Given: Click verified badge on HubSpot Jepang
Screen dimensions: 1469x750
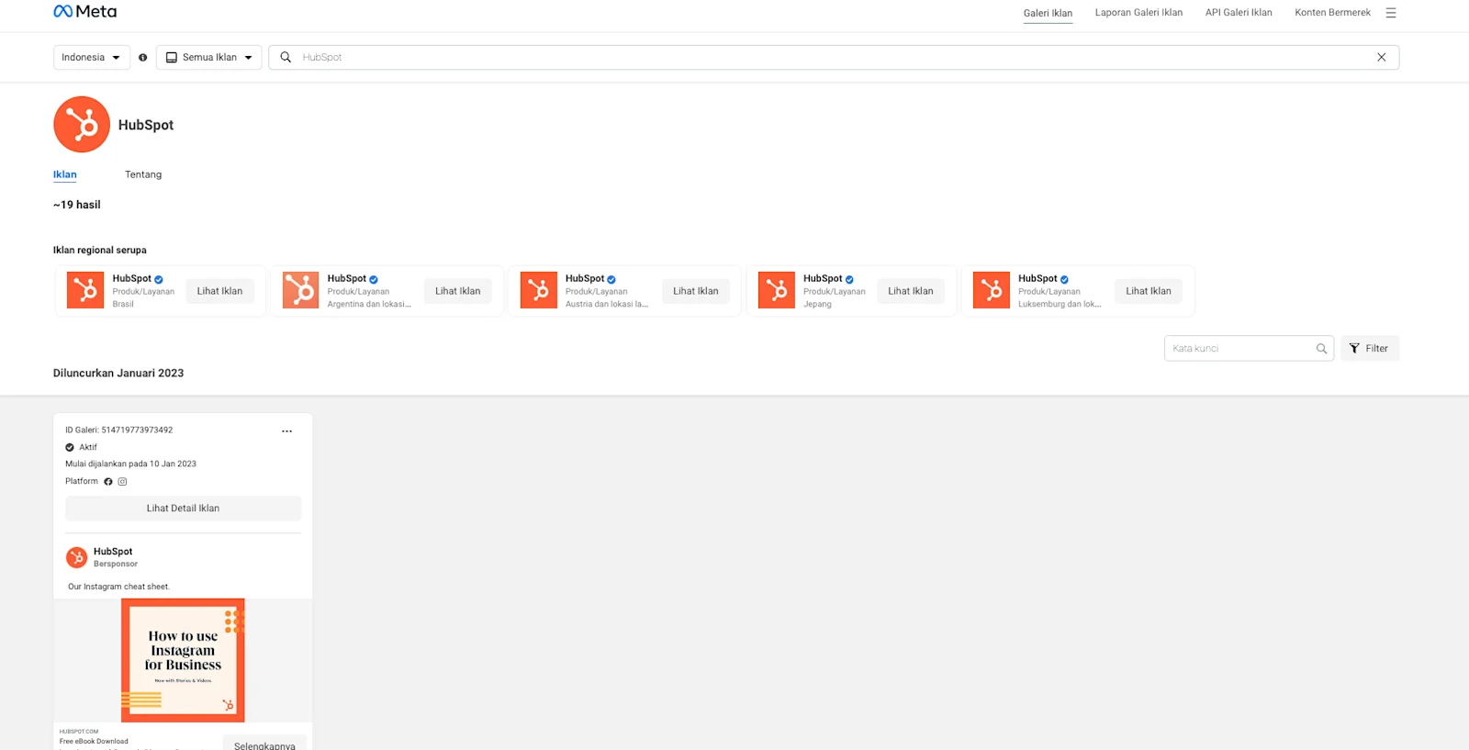Looking at the screenshot, I should 849,279.
